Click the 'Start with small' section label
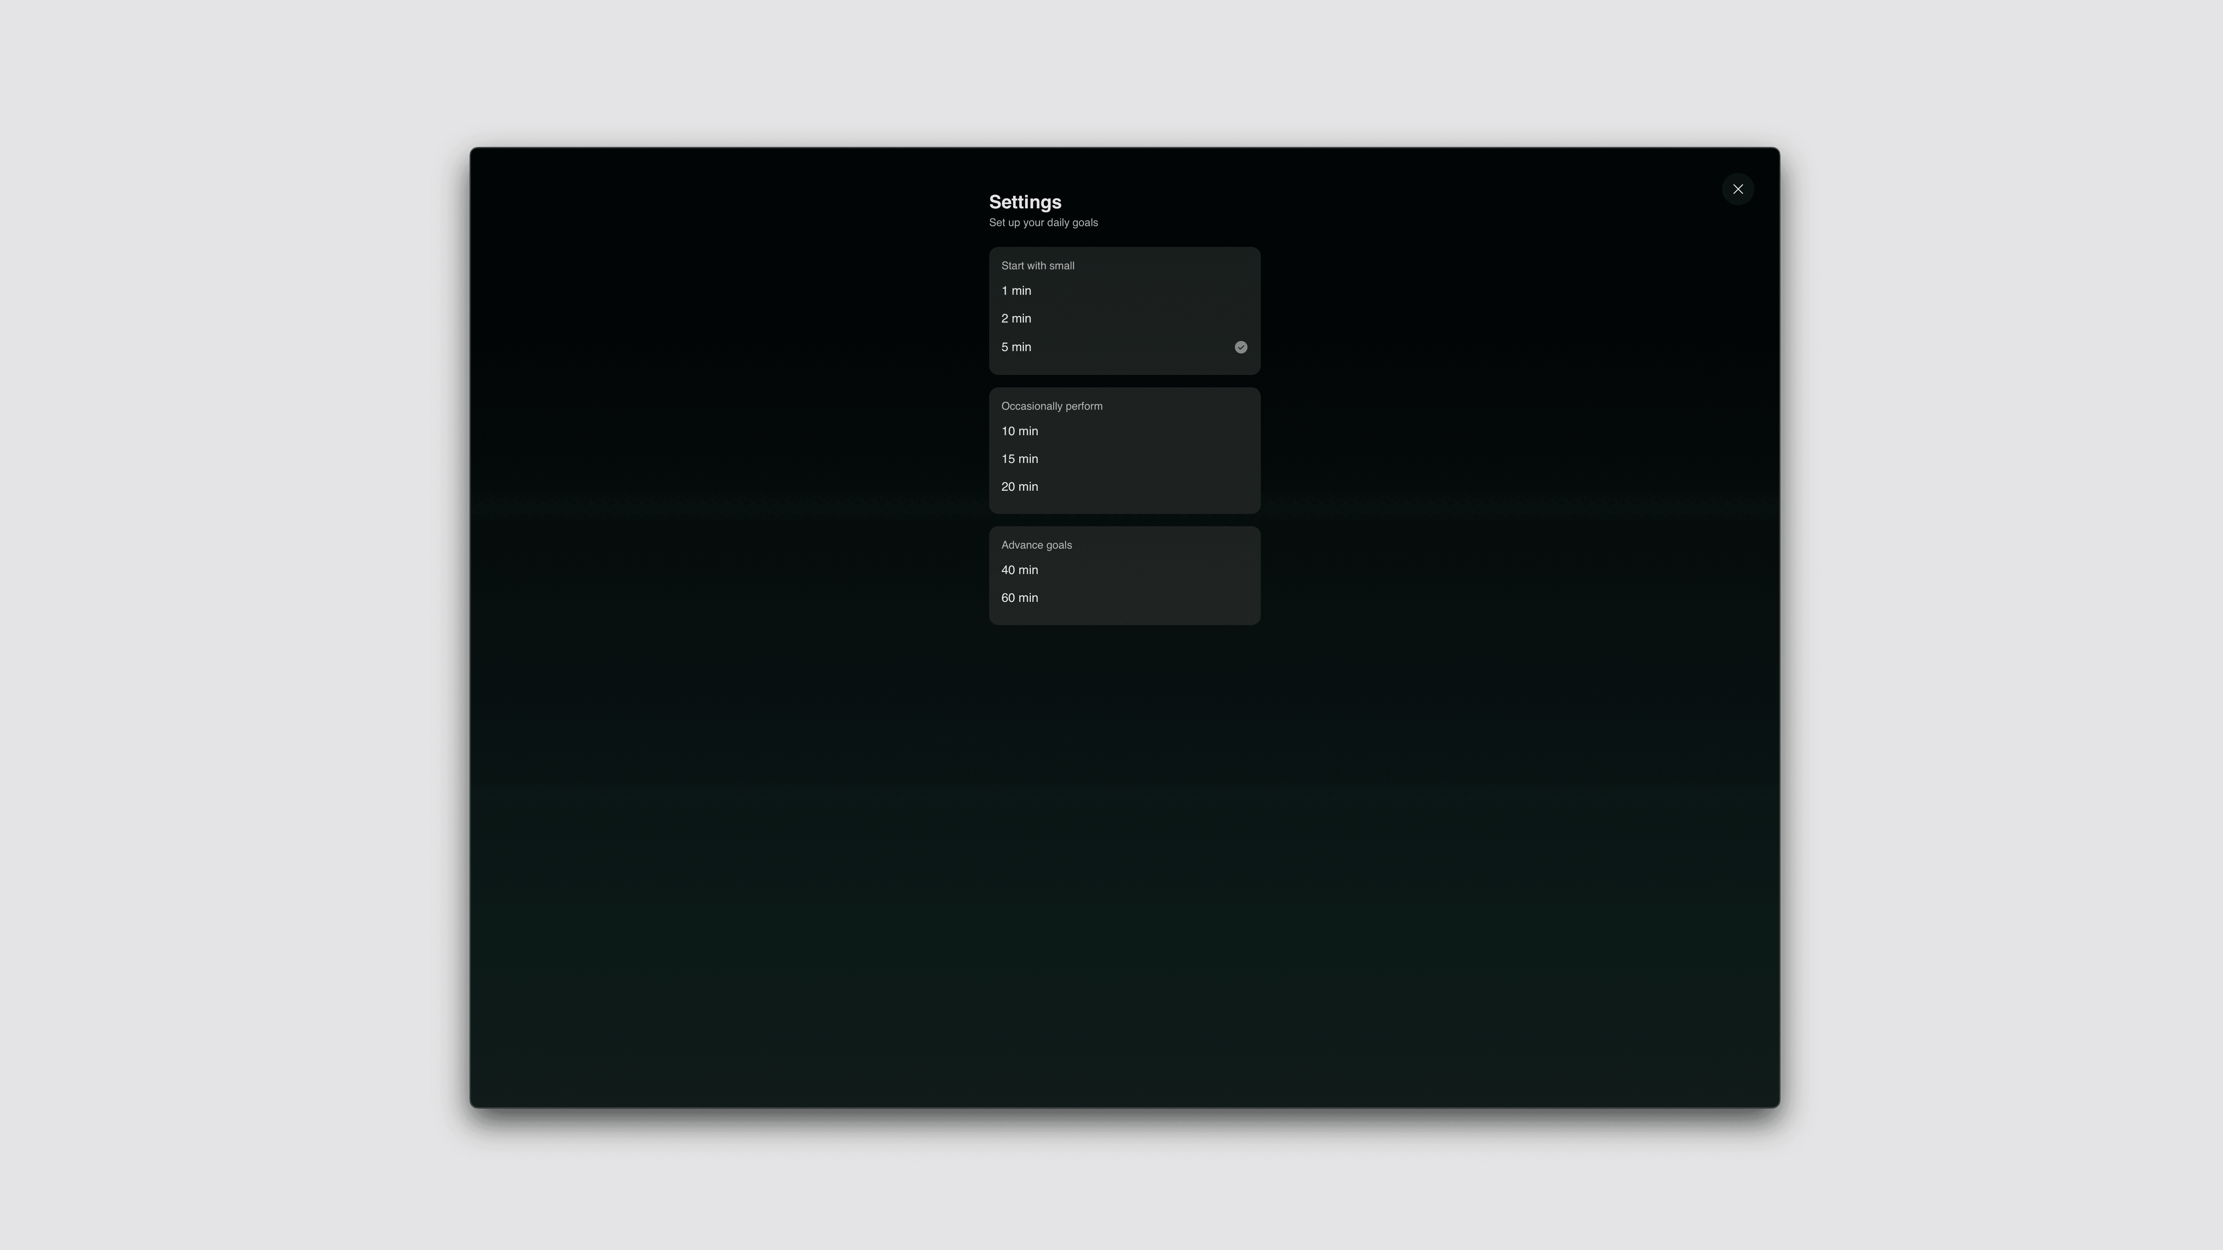The height and width of the screenshot is (1250, 2223). (1037, 266)
